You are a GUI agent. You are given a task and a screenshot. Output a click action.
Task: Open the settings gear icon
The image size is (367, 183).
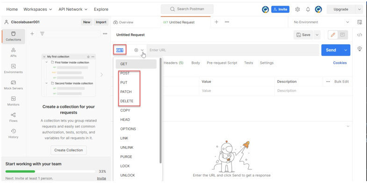pyautogui.click(x=297, y=9)
